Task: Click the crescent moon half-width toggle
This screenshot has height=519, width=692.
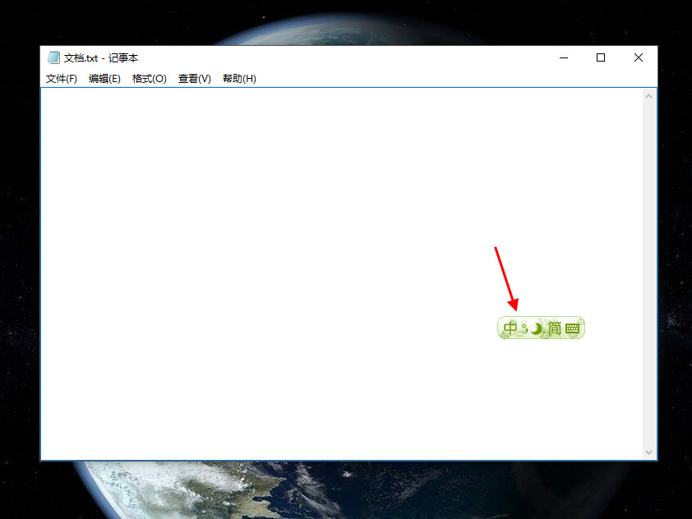Action: pos(536,328)
